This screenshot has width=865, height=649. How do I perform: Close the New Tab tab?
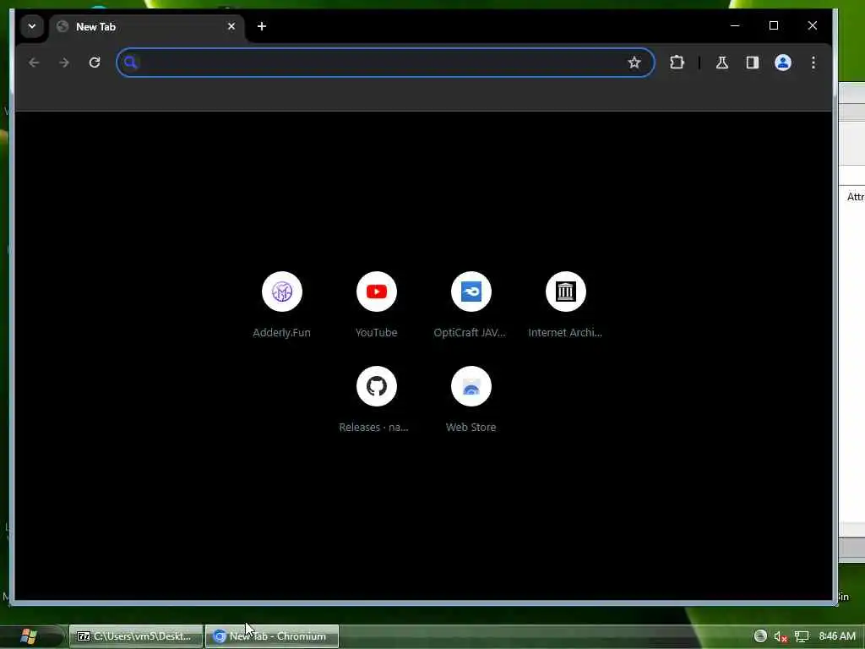pyautogui.click(x=231, y=26)
